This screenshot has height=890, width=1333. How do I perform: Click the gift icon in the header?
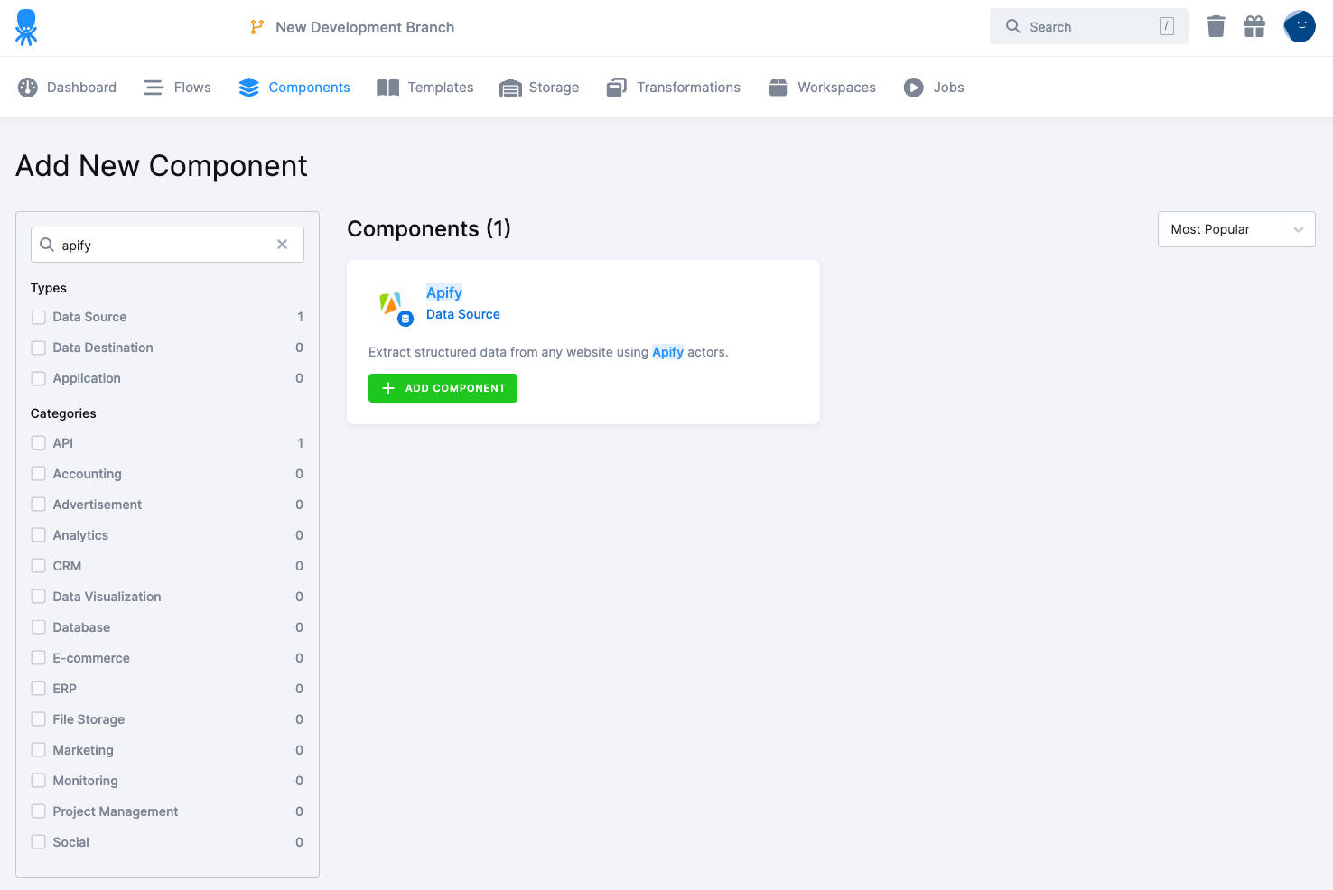coord(1254,26)
